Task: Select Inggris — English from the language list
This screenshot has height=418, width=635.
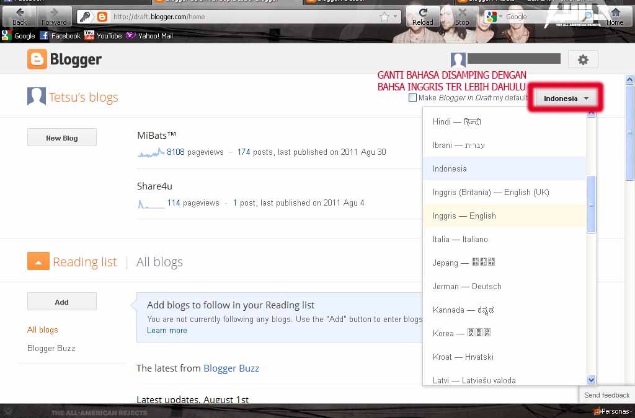Action: pos(464,216)
